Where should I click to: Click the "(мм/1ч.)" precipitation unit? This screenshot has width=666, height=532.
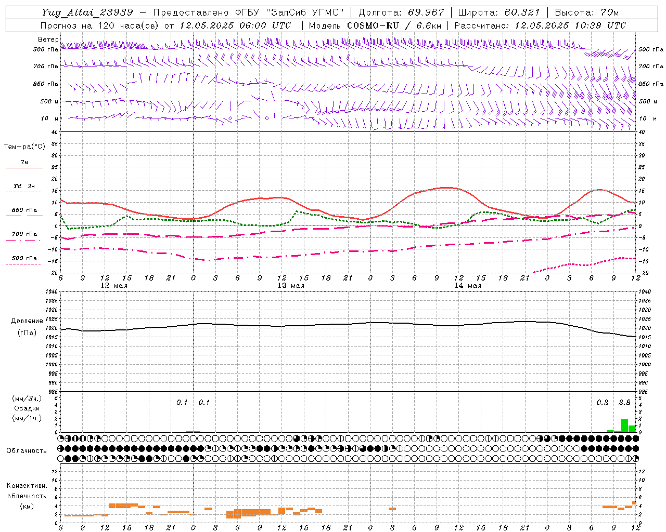pyautogui.click(x=27, y=418)
